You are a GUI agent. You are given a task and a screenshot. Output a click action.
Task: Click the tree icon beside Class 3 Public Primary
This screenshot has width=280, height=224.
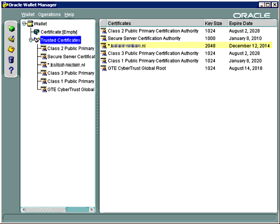[x=44, y=73]
